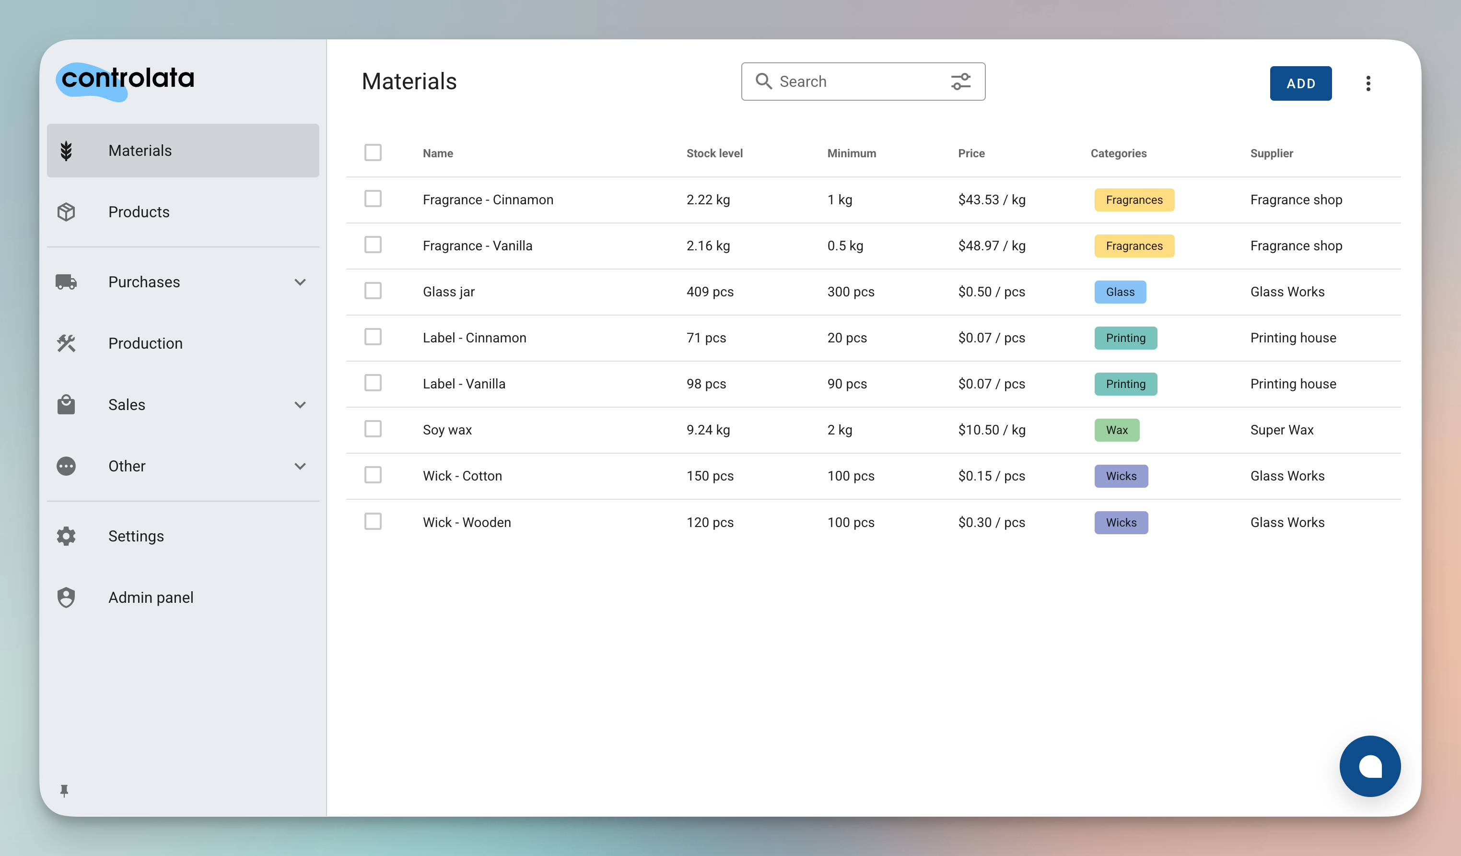Click the Products package icon
1461x856 pixels.
click(x=66, y=211)
